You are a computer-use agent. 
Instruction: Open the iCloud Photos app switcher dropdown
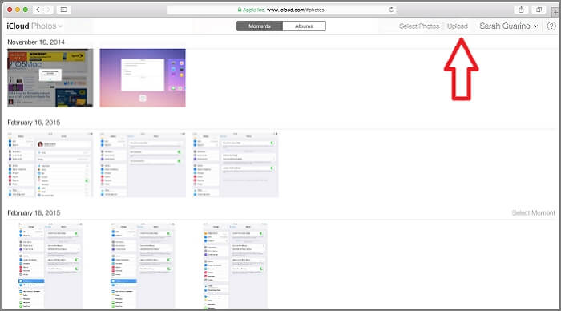(x=34, y=26)
